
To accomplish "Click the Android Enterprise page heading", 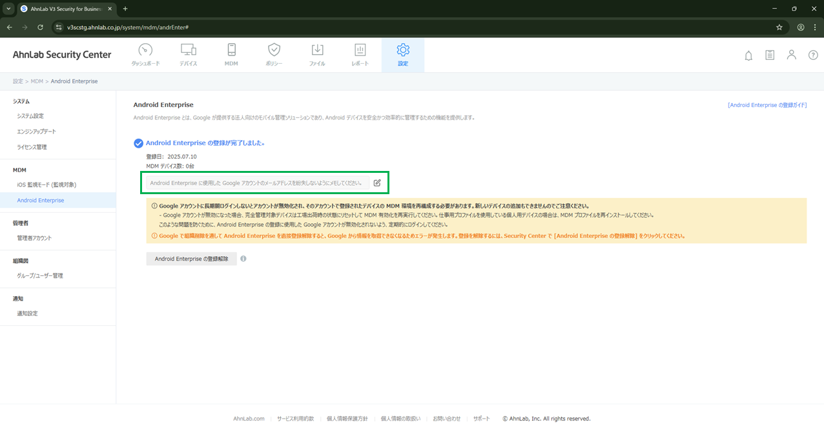I will (163, 104).
